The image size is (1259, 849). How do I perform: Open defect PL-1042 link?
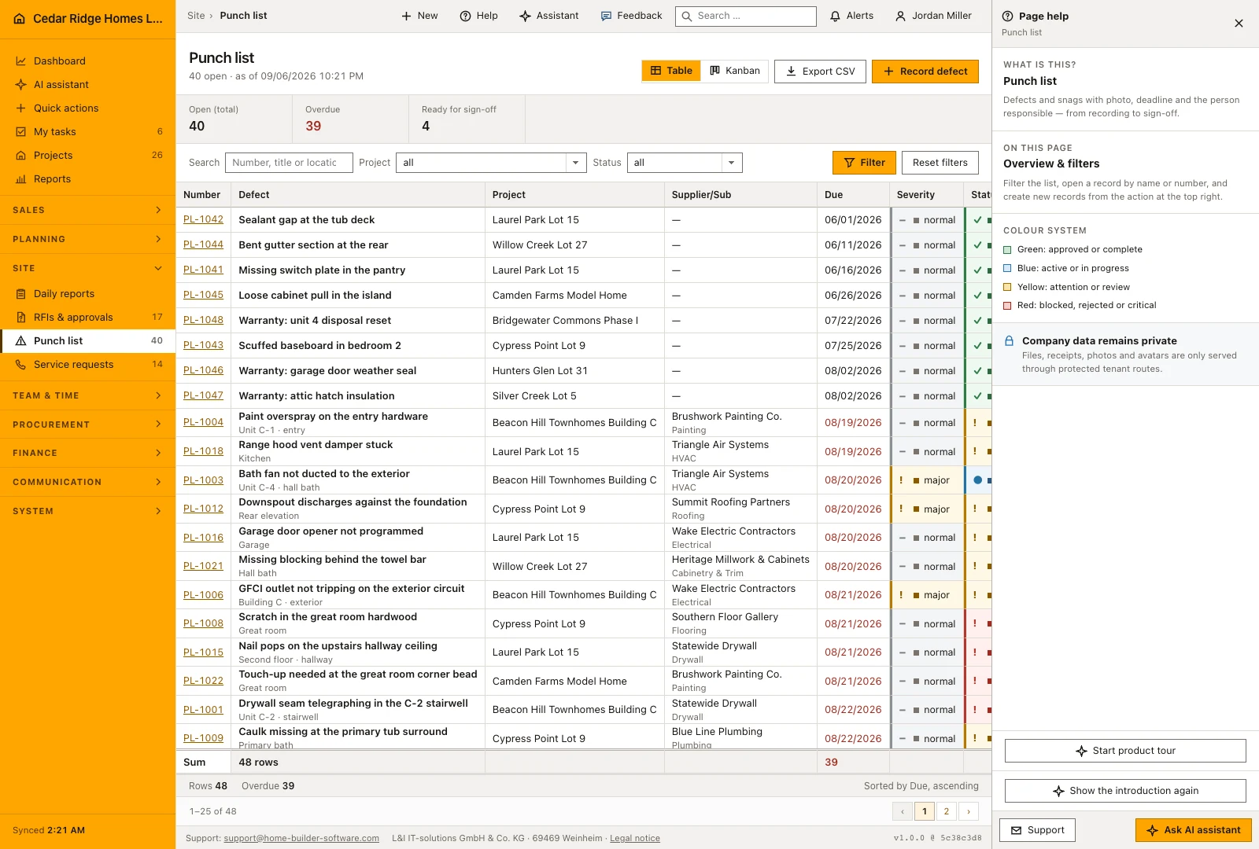[203, 219]
